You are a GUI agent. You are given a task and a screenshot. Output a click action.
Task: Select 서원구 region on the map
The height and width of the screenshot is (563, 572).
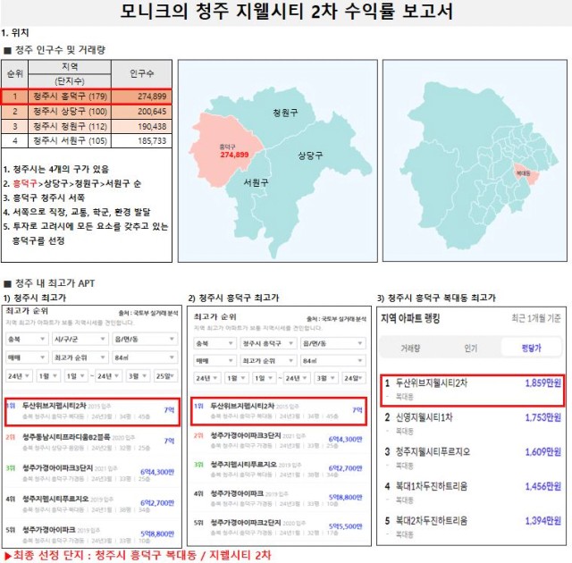256,182
